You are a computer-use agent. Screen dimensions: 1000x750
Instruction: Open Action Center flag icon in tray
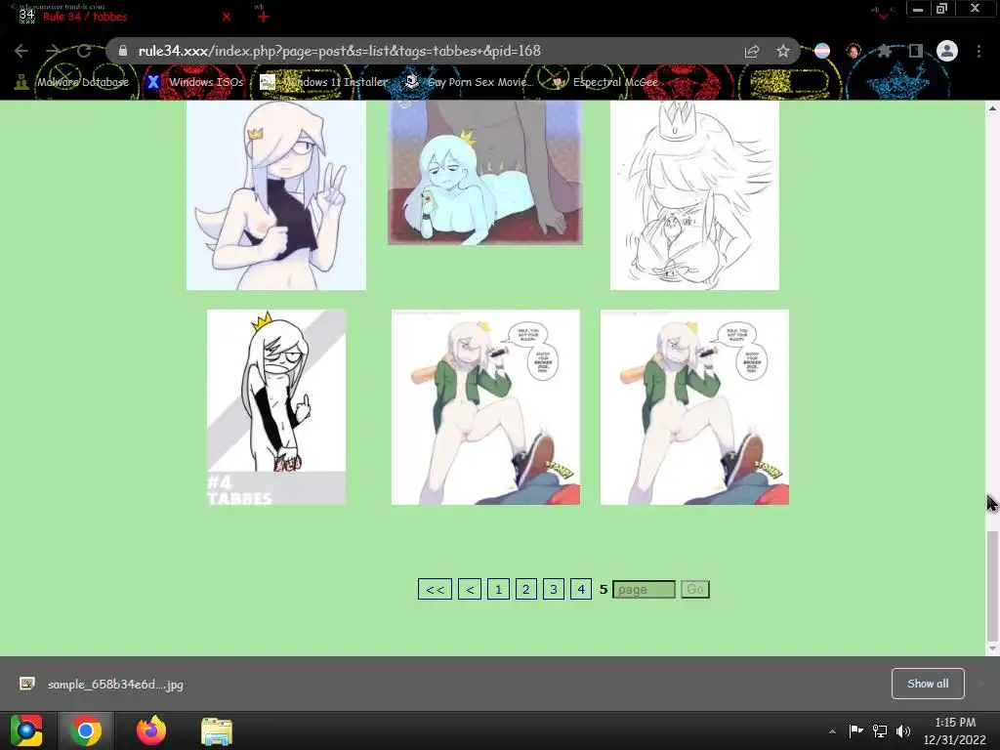coord(855,730)
